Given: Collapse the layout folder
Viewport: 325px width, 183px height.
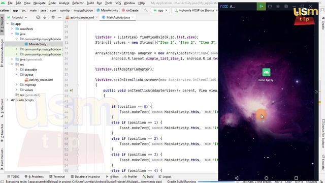Looking at the screenshot, I should [x=17, y=75].
